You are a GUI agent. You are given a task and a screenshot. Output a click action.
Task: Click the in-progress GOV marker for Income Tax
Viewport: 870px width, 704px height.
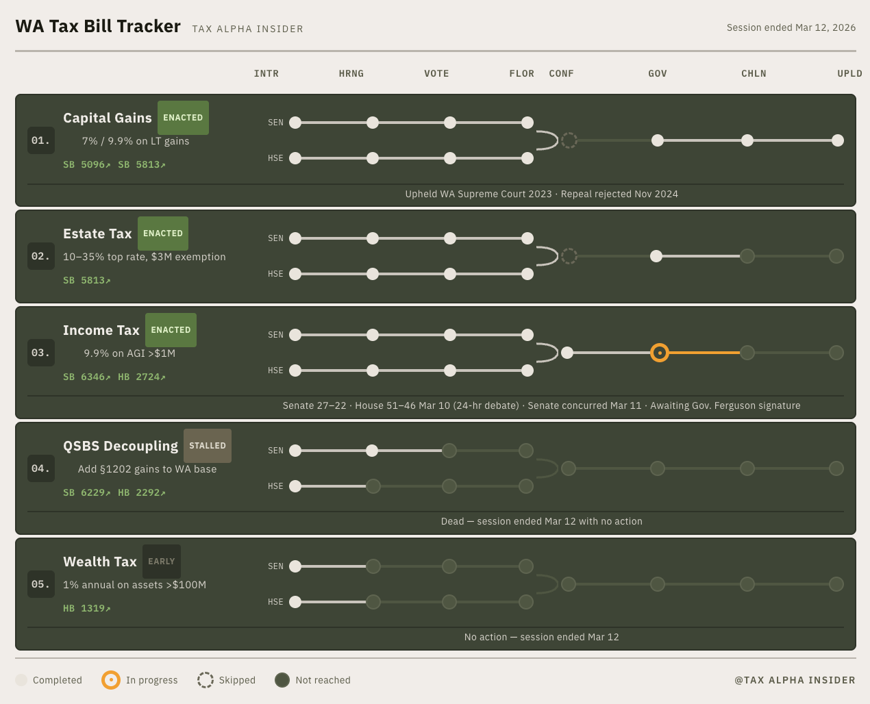tap(660, 353)
